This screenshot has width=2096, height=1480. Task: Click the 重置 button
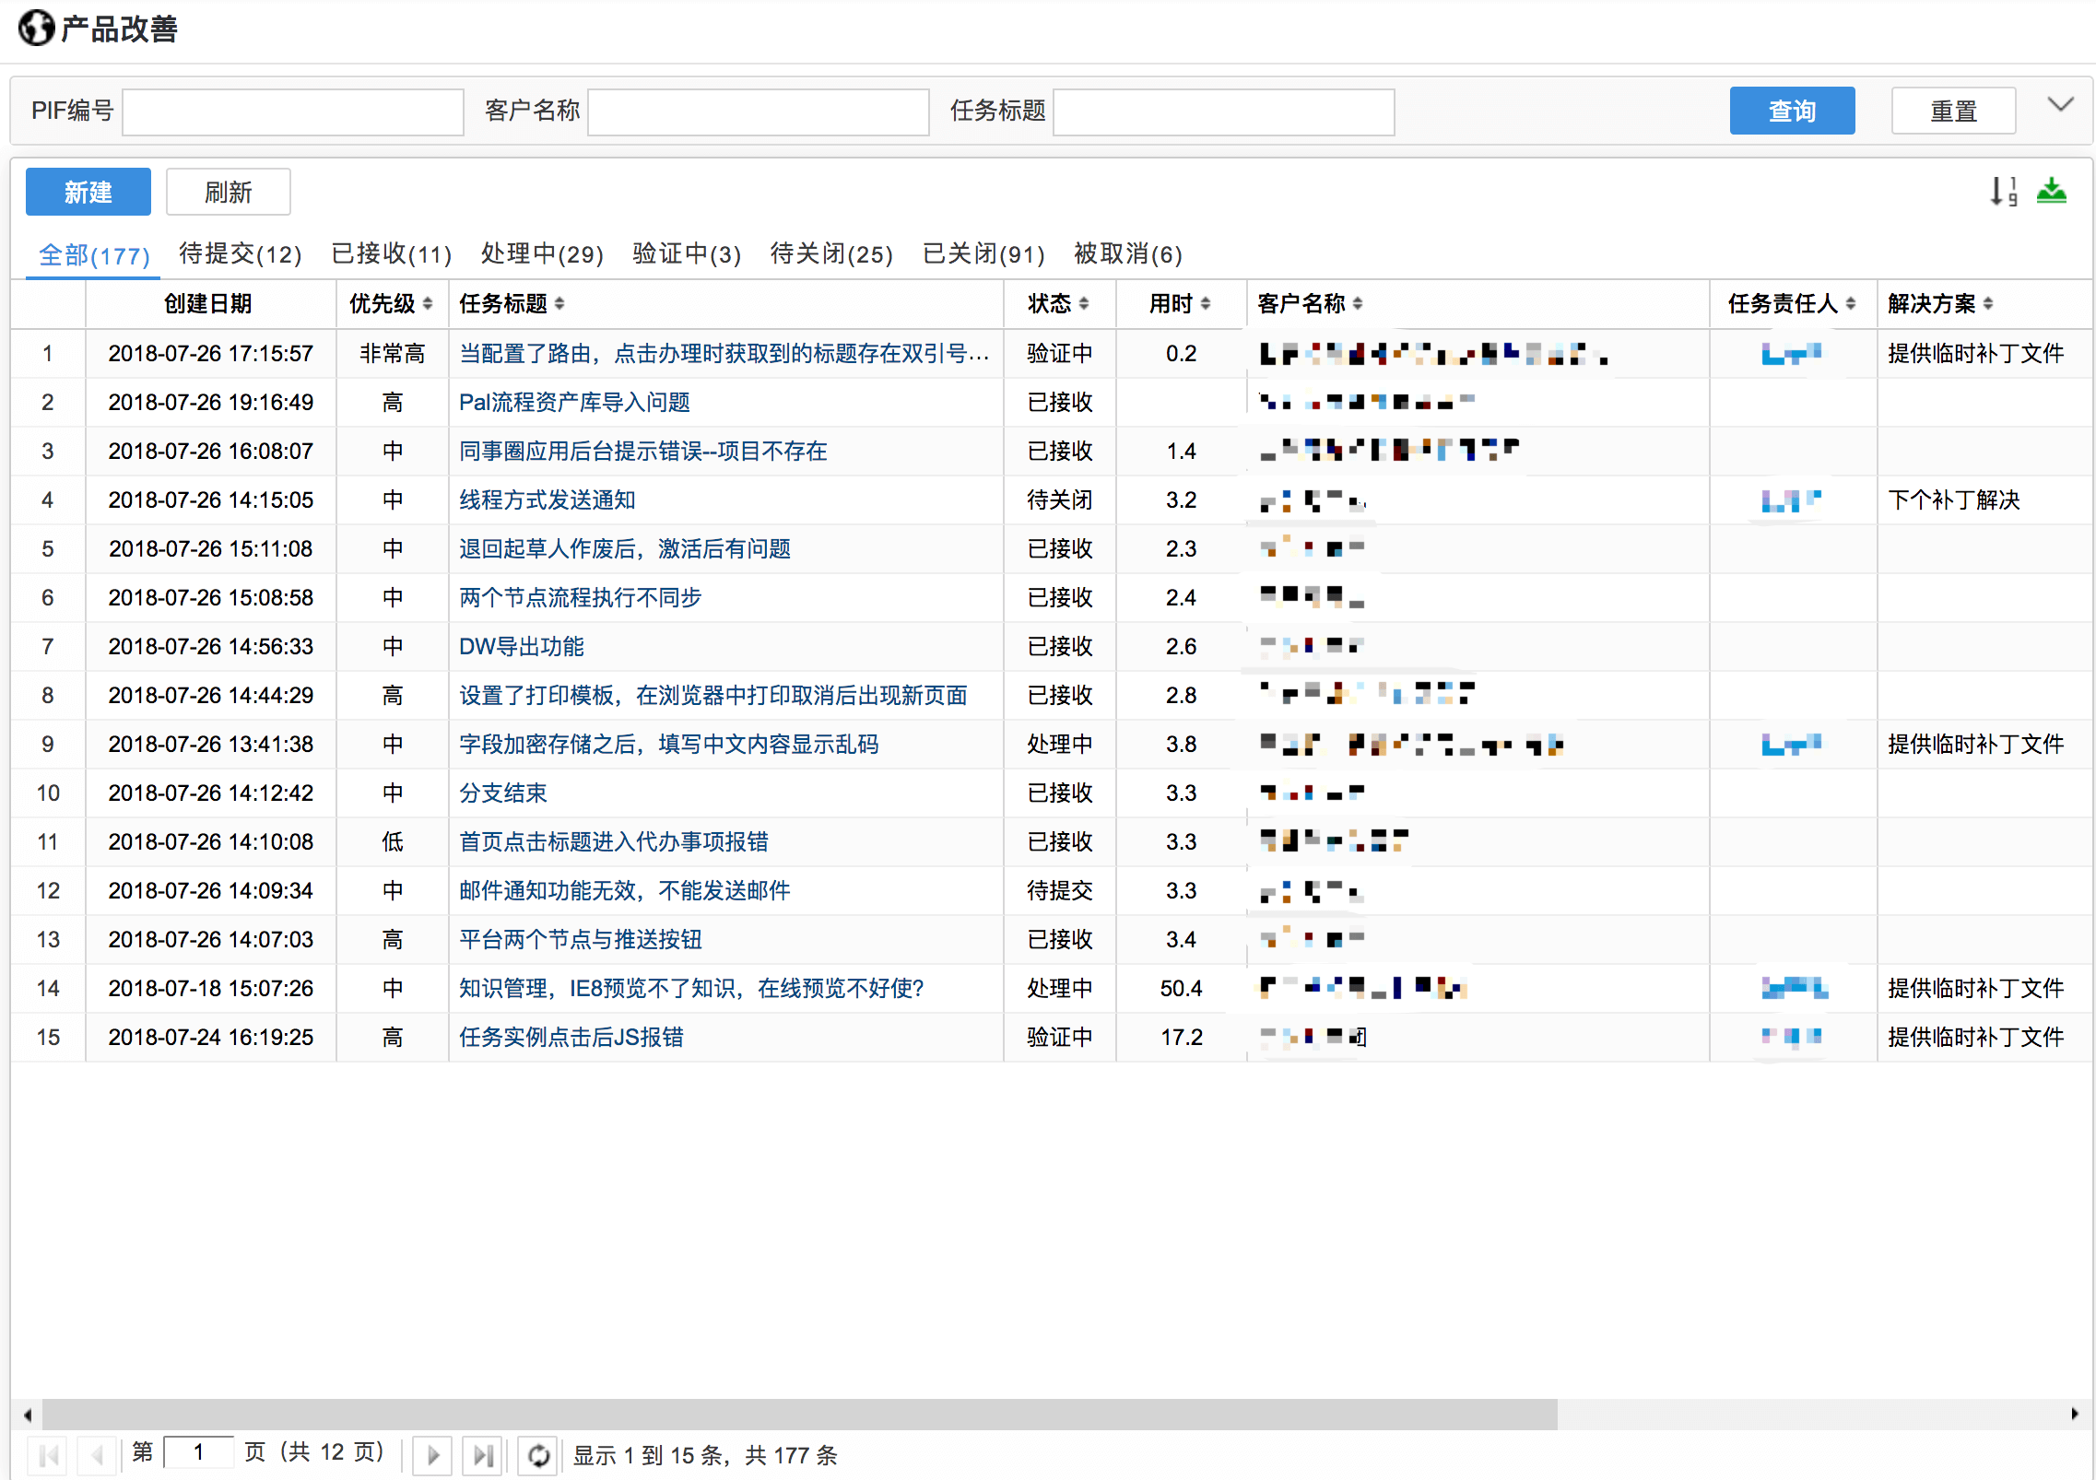tap(1953, 111)
